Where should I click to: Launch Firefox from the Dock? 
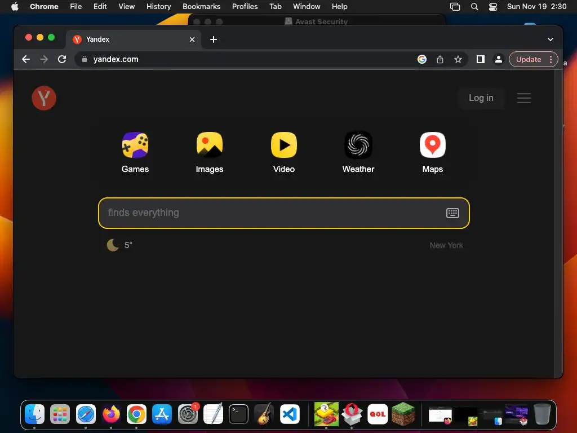(111, 414)
